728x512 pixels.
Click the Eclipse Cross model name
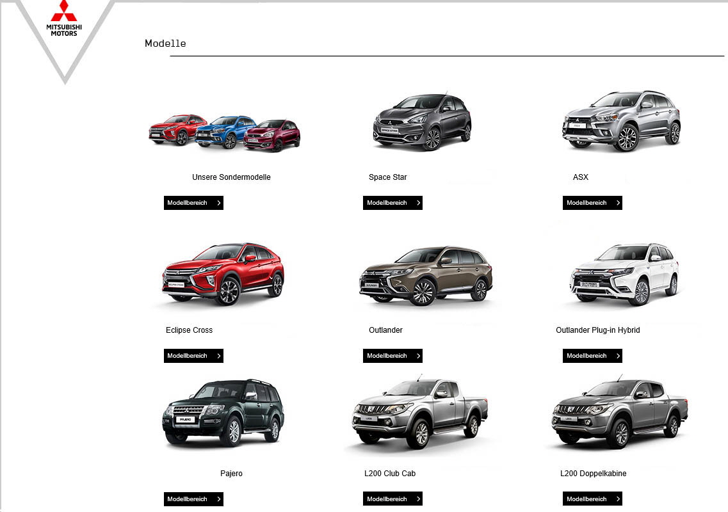pyautogui.click(x=189, y=330)
